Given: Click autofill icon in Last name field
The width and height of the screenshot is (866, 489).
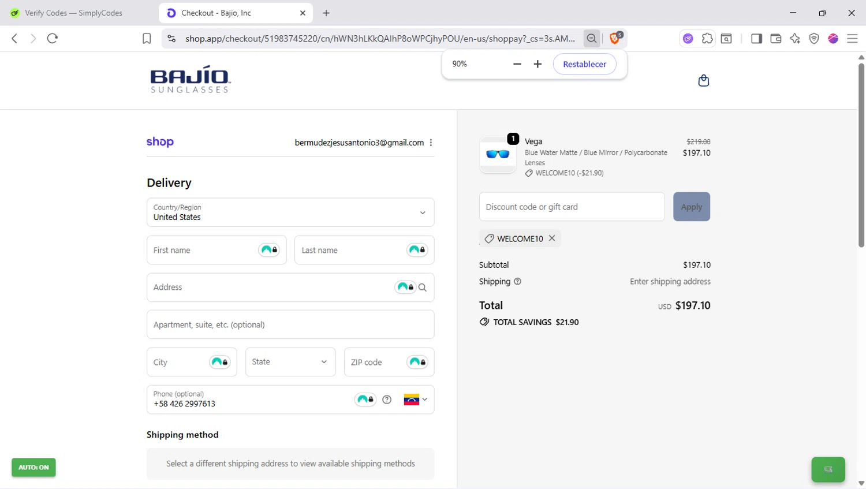Looking at the screenshot, I should pos(417,250).
